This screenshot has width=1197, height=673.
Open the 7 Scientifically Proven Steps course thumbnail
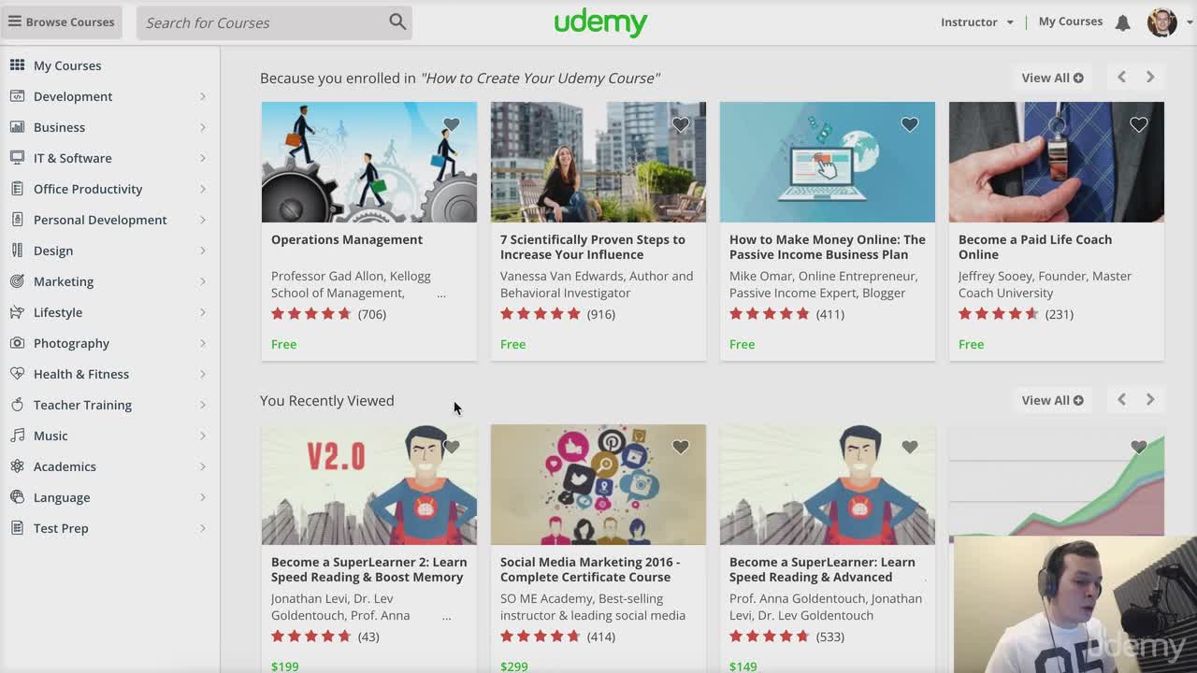click(x=598, y=162)
